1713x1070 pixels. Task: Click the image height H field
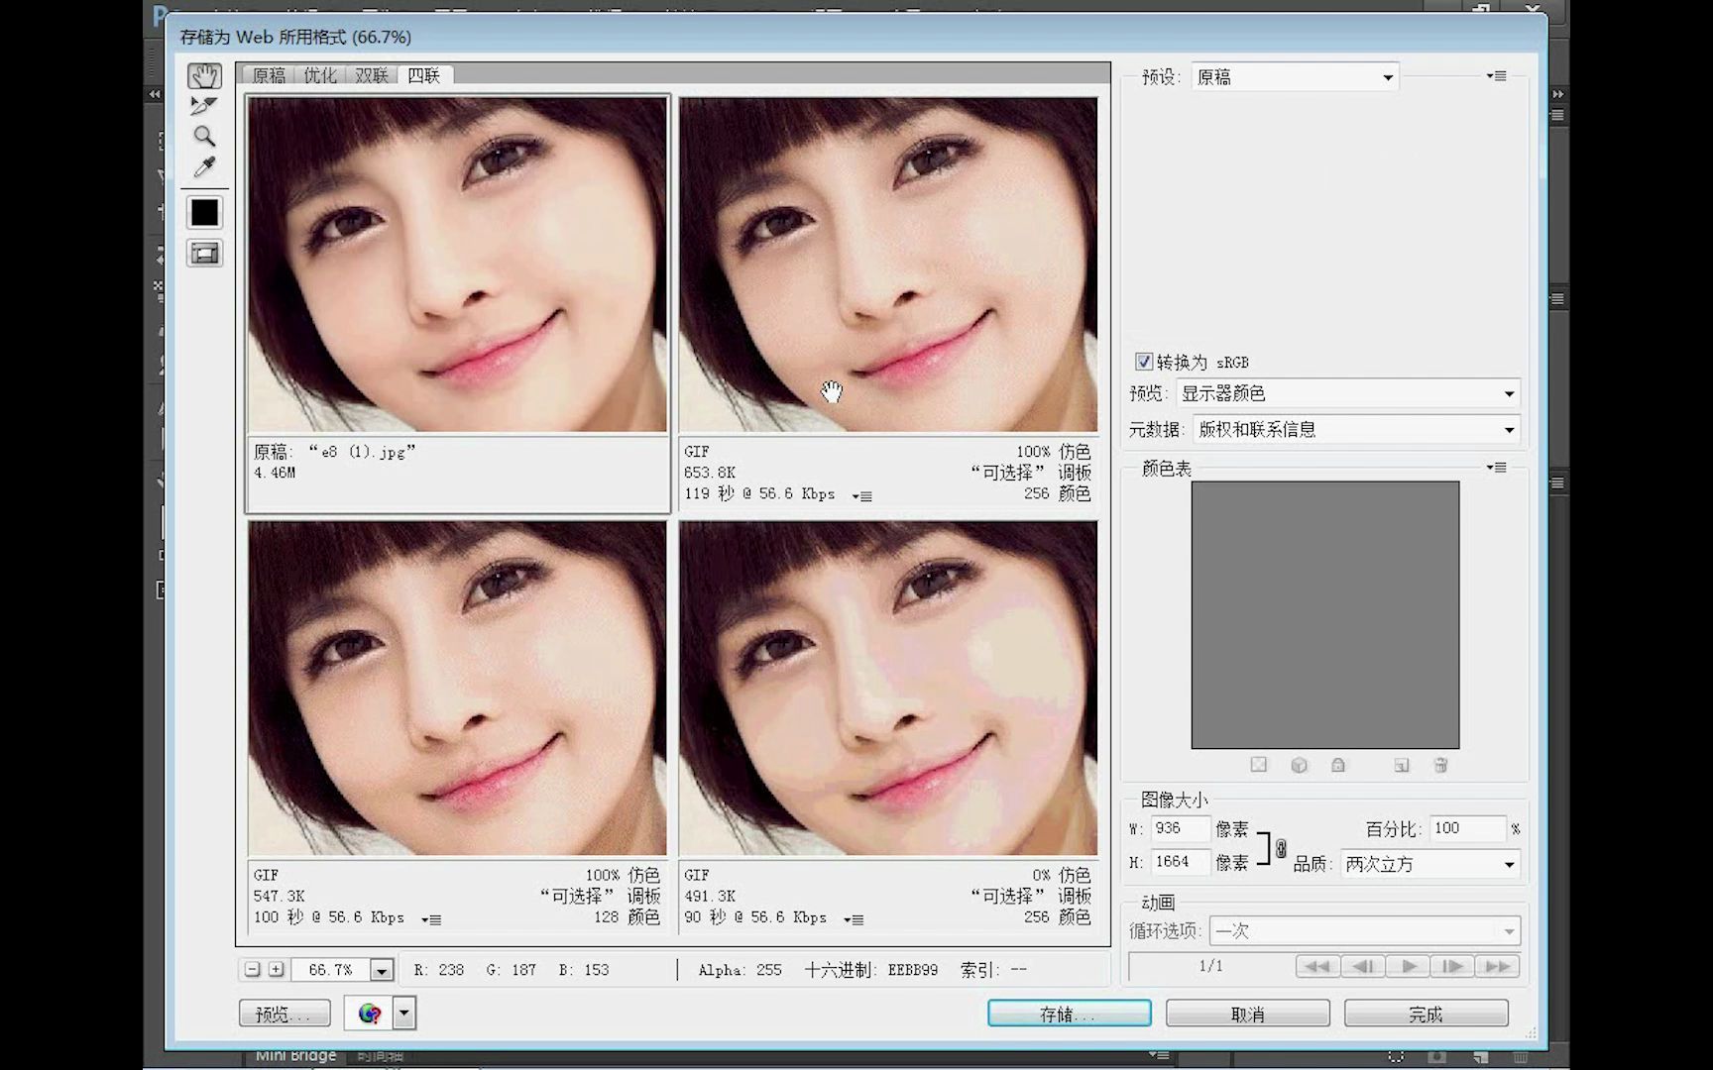(1181, 862)
